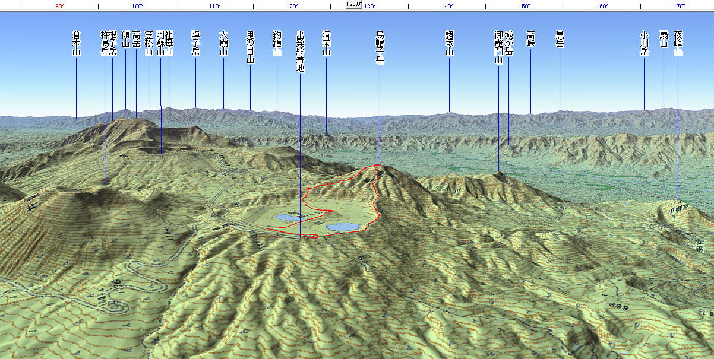This screenshot has height=359, width=714.
Task: Click the 128.0° heading indicator box
Action: tap(354, 4)
